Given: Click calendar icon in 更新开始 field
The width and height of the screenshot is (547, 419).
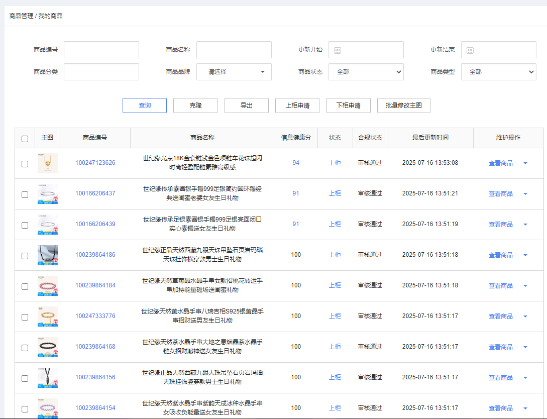Looking at the screenshot, I should [338, 50].
